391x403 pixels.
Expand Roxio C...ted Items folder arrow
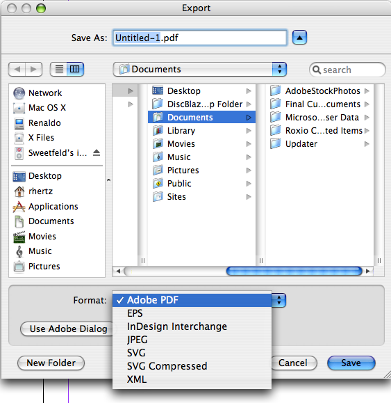pyautogui.click(x=367, y=131)
